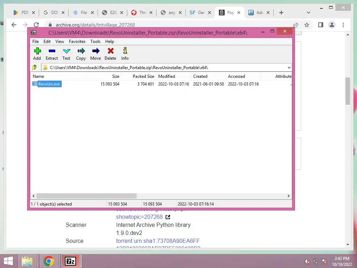Image resolution: width=357 pixels, height=268 pixels.
Task: Select the RevoUn.exe file name
Action: [49, 84]
